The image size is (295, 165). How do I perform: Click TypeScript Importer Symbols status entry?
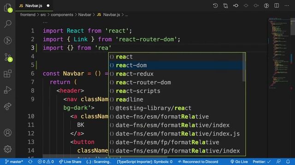pyautogui.click(x=144, y=162)
